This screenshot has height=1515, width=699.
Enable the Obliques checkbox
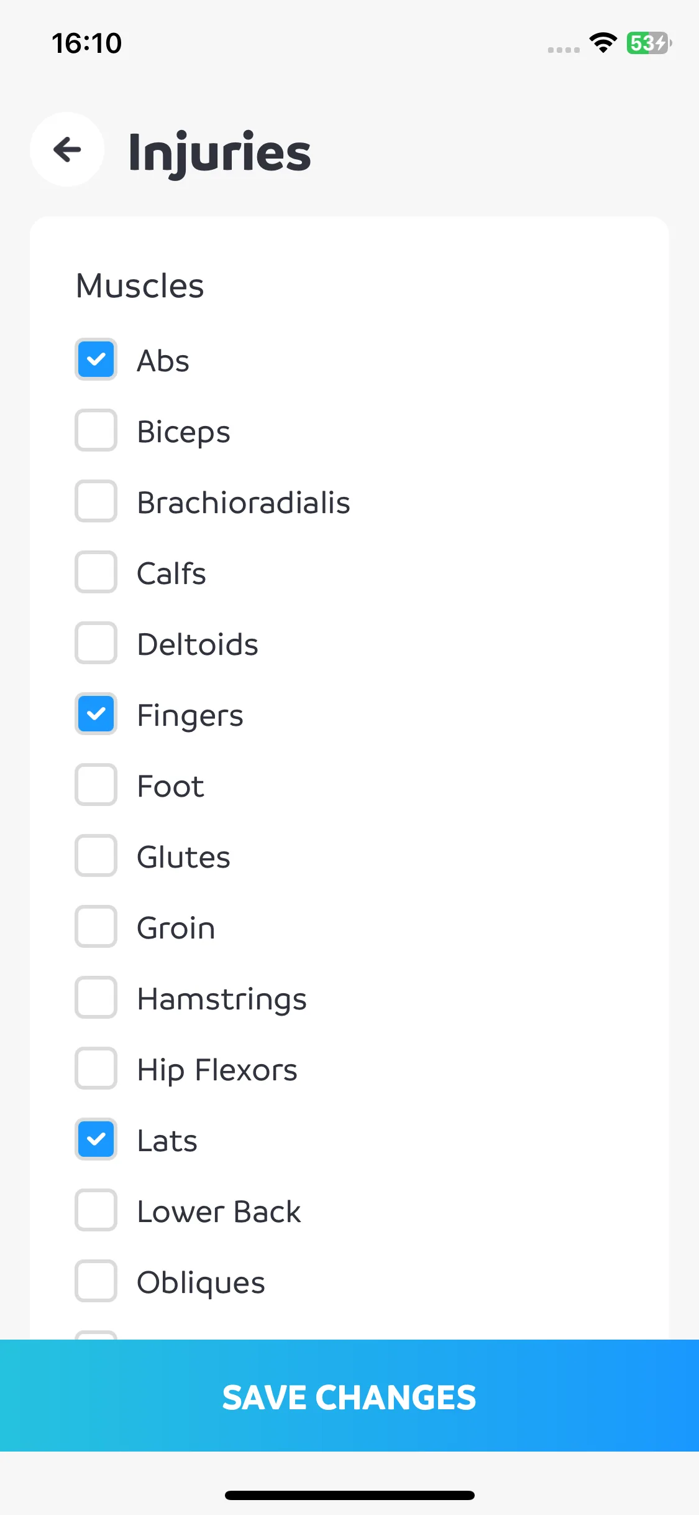click(96, 1281)
